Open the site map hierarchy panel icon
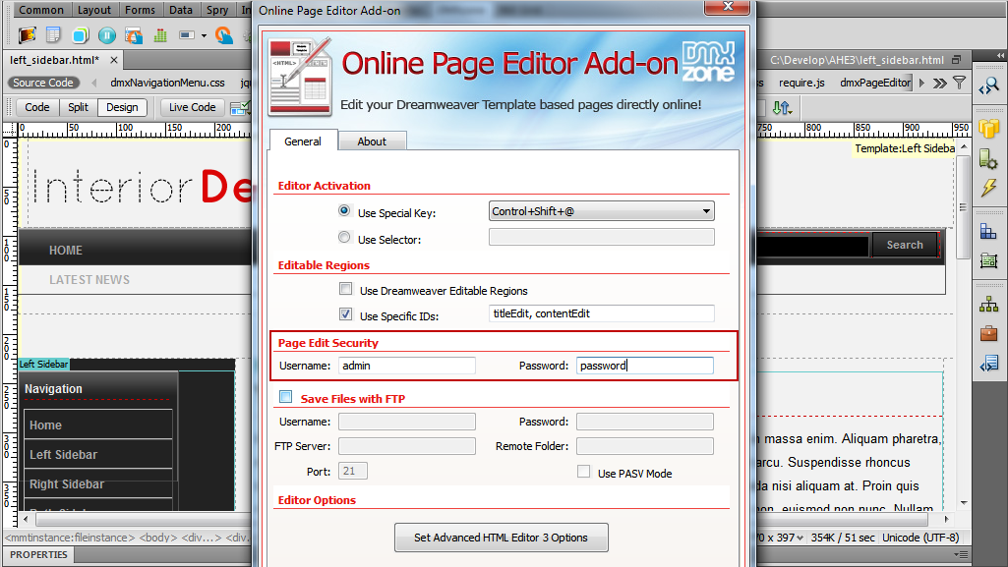The height and width of the screenshot is (567, 1008). click(988, 305)
